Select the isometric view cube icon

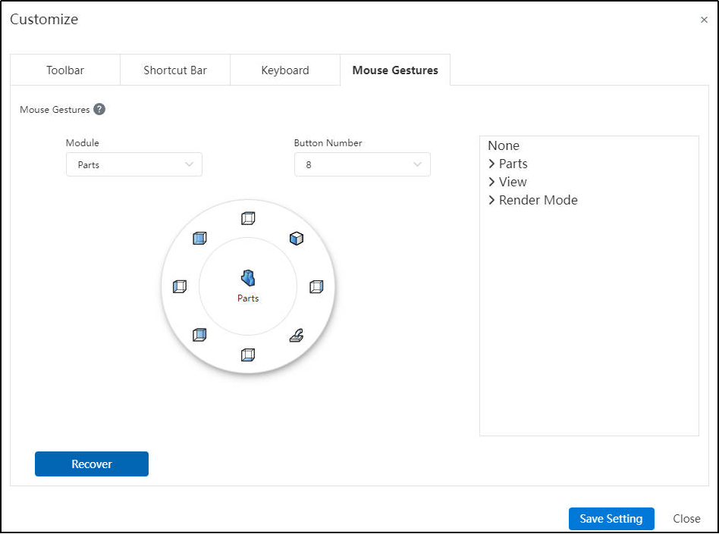click(x=297, y=238)
